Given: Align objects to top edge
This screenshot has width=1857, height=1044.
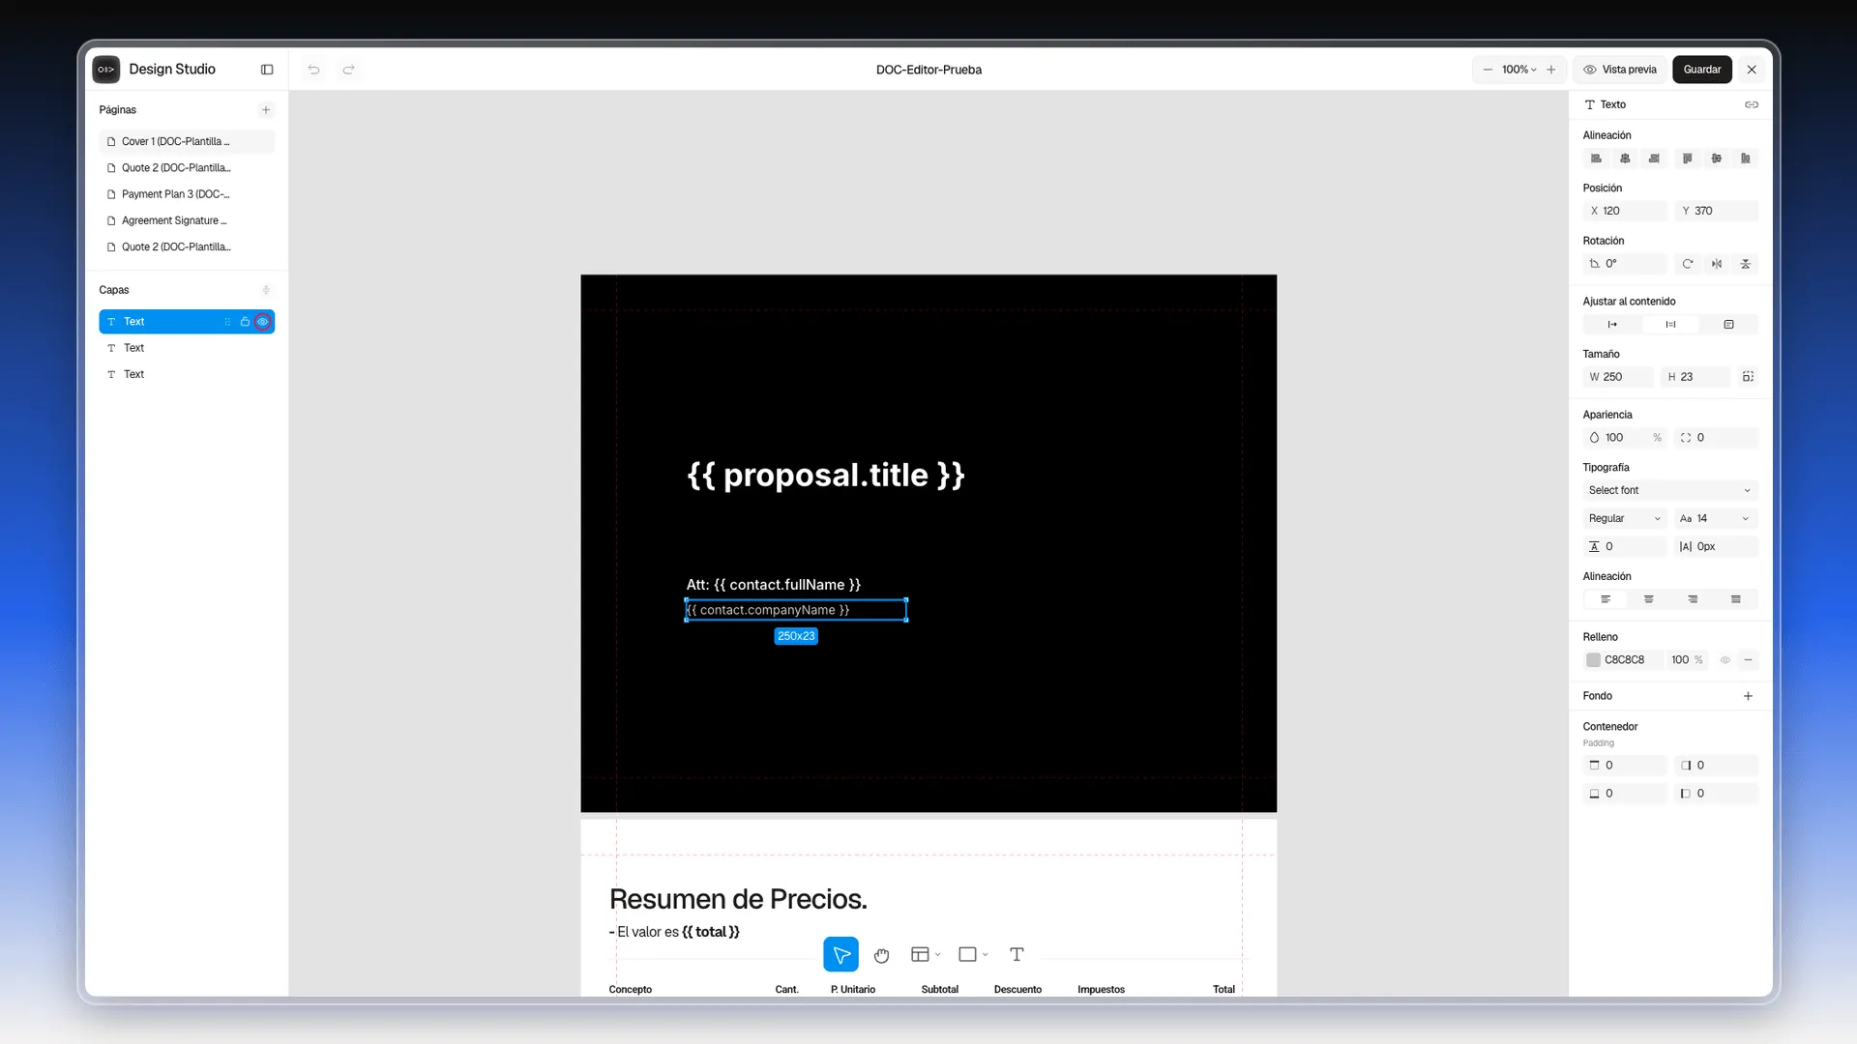Looking at the screenshot, I should 1688,159.
